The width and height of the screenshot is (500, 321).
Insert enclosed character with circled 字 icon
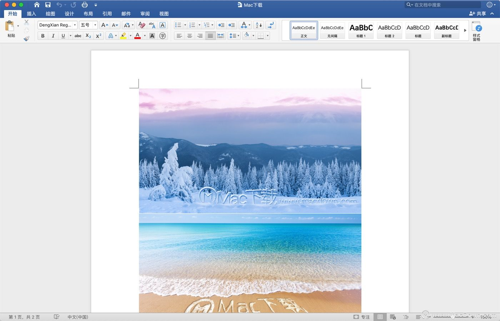tap(162, 36)
